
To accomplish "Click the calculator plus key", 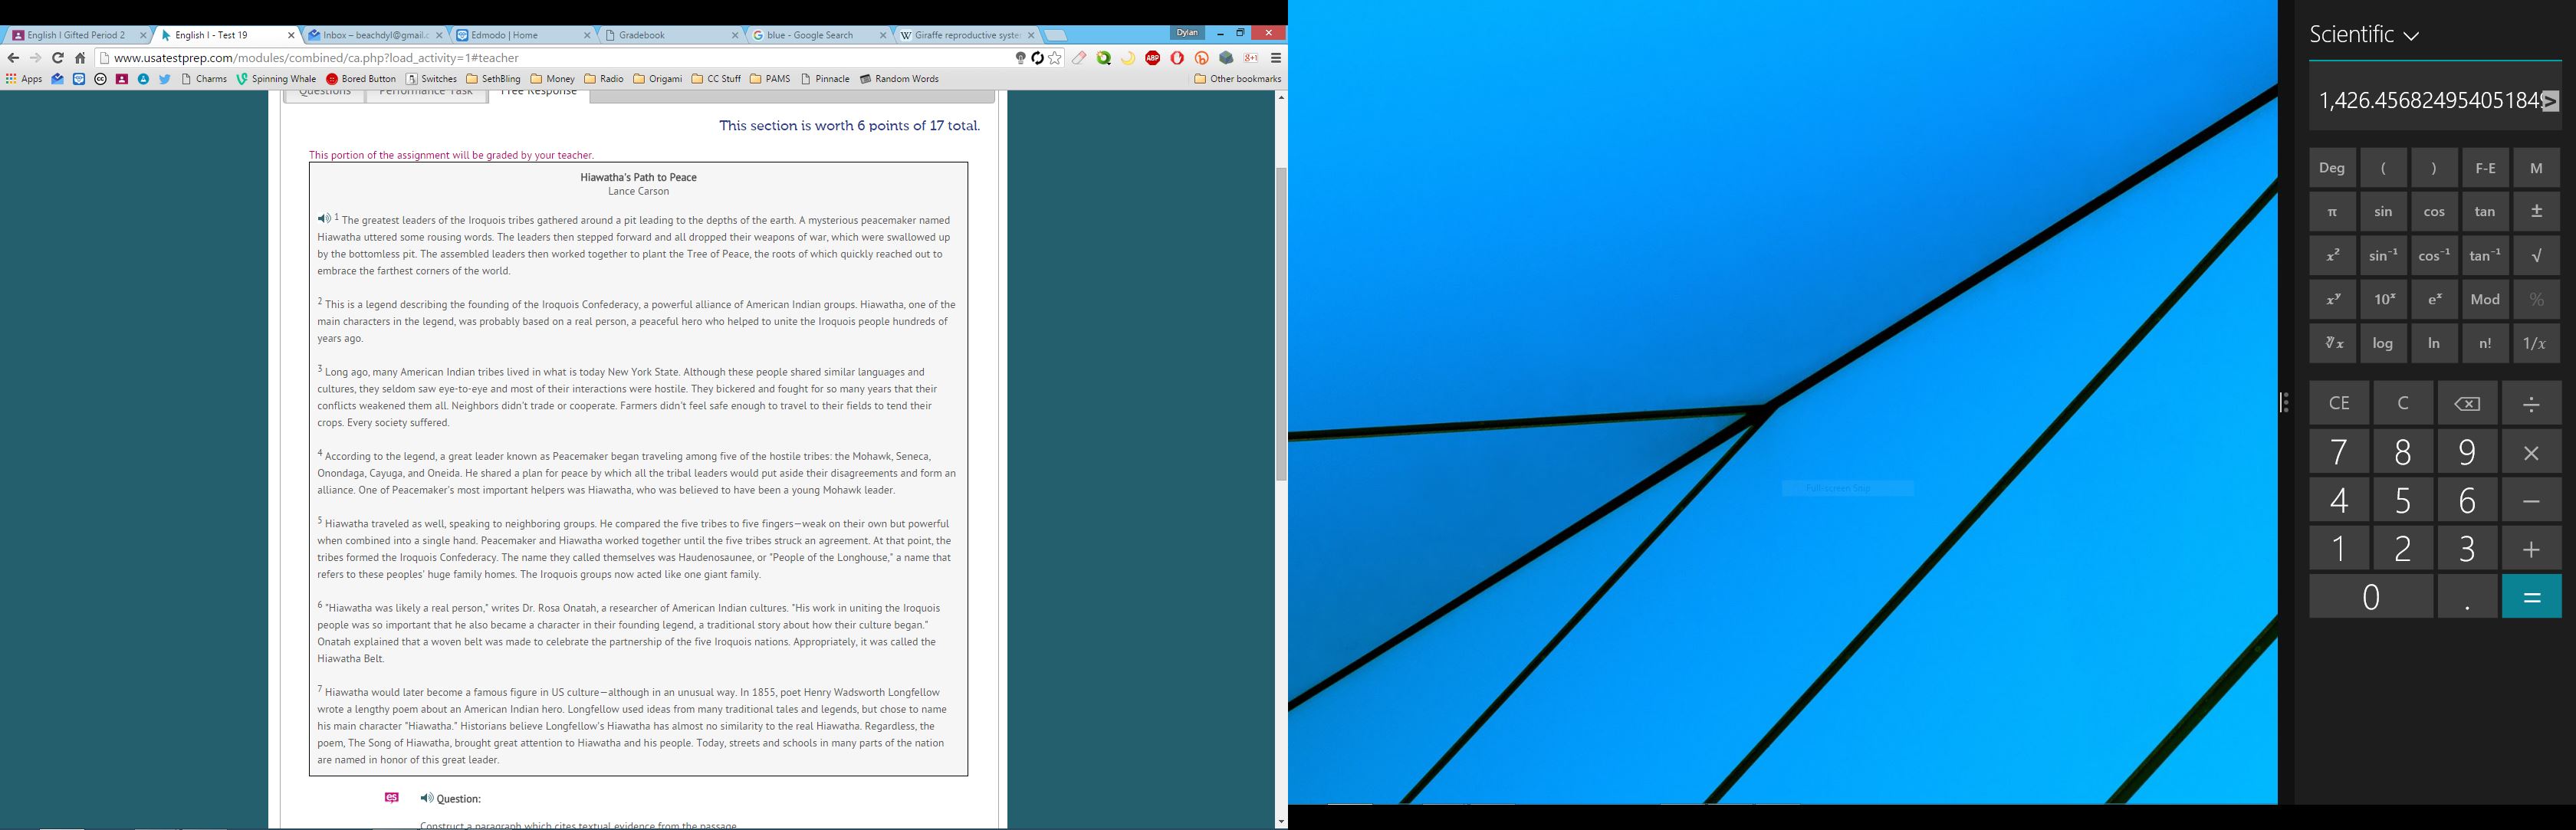I will [2531, 548].
